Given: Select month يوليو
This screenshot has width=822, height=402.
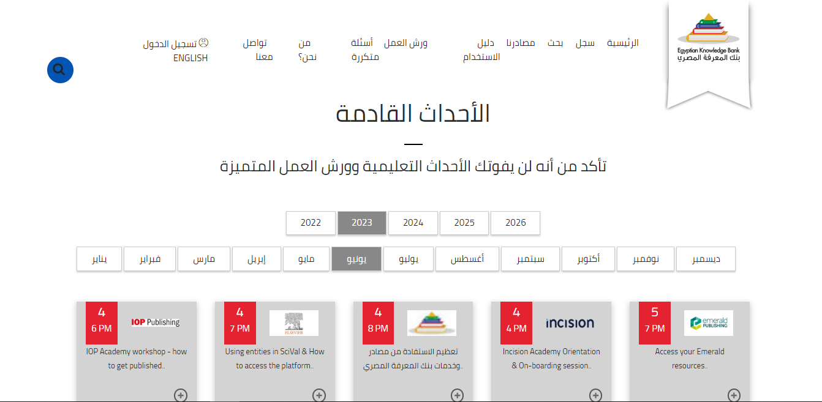Looking at the screenshot, I should (409, 259).
